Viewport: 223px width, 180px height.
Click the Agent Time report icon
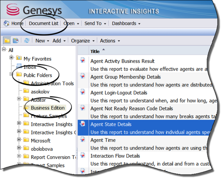click(83, 139)
